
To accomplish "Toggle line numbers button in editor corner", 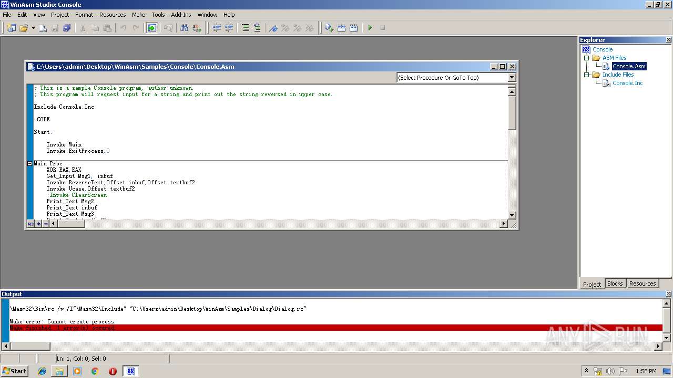I will pyautogui.click(x=30, y=224).
